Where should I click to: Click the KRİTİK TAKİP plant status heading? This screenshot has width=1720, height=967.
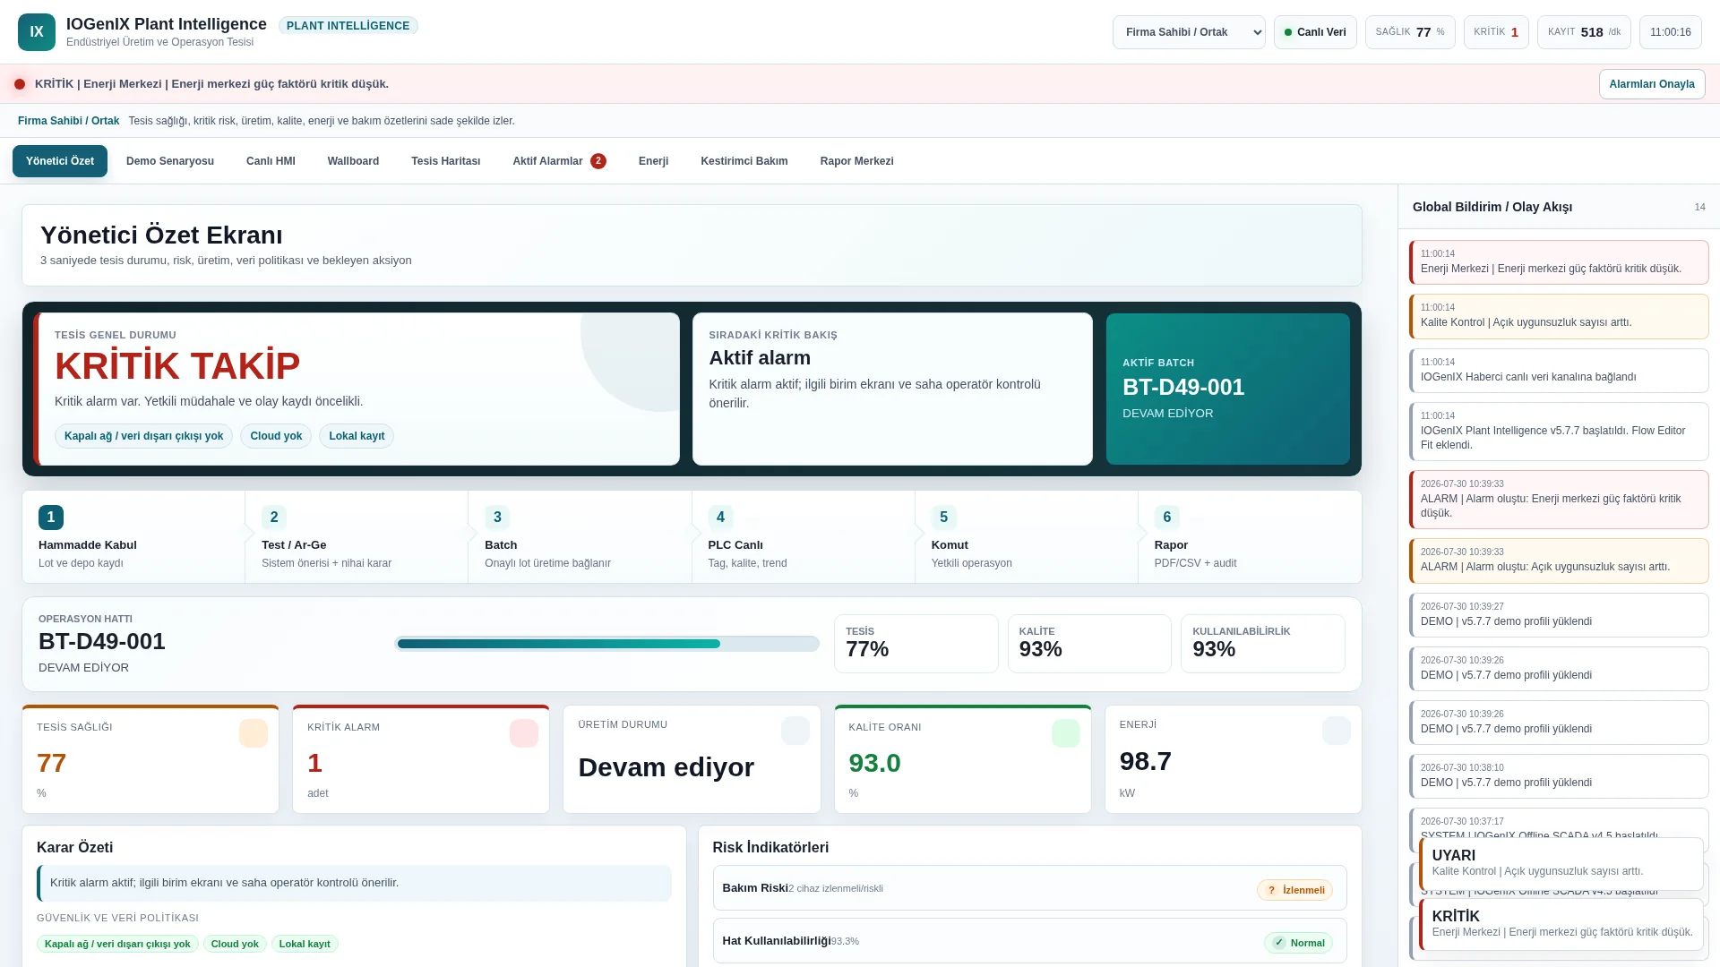(x=177, y=366)
